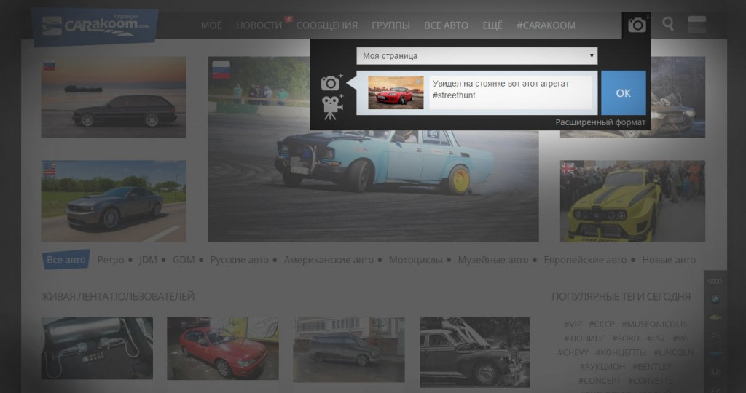
Task: Open ВСЕ АВТО menu item
Action: (446, 25)
